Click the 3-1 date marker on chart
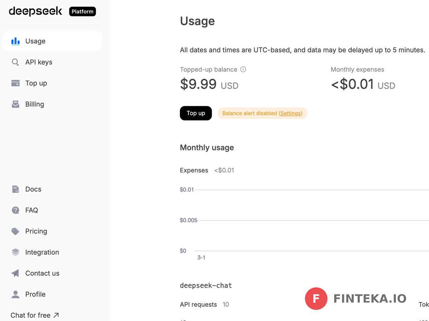 [x=201, y=258]
